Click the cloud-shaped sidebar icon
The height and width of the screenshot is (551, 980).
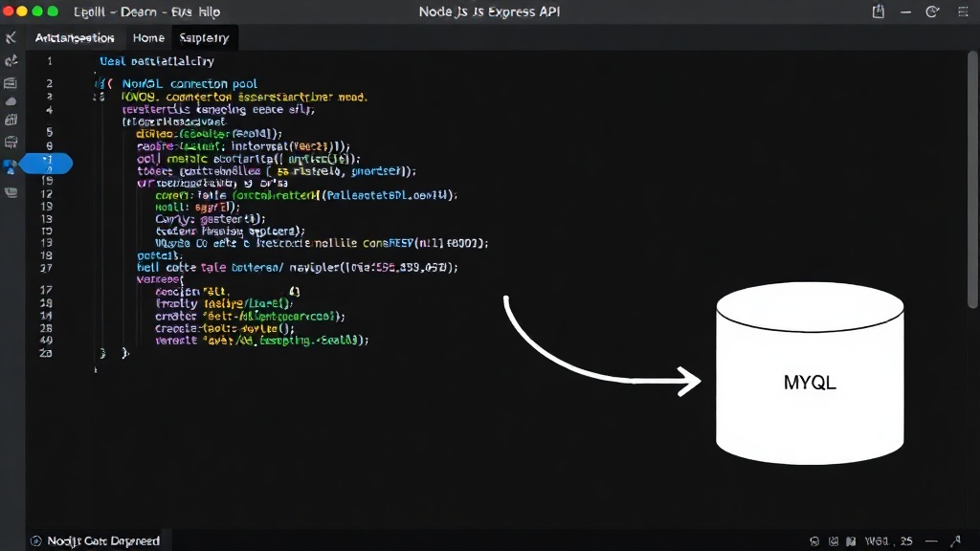[x=11, y=101]
